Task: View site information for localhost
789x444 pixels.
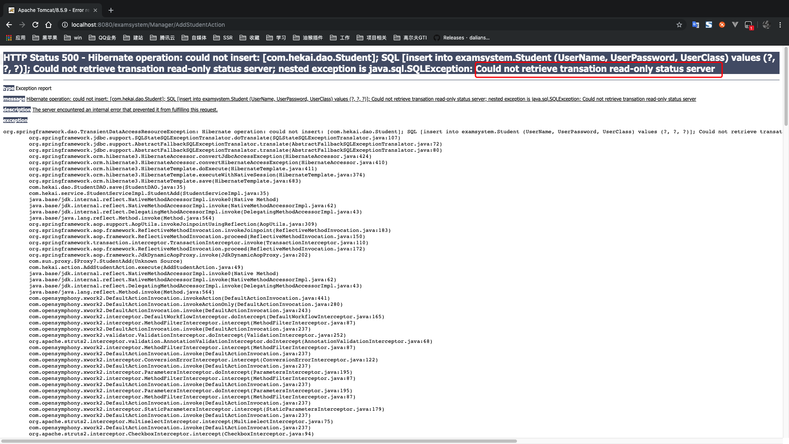Action: [65, 25]
